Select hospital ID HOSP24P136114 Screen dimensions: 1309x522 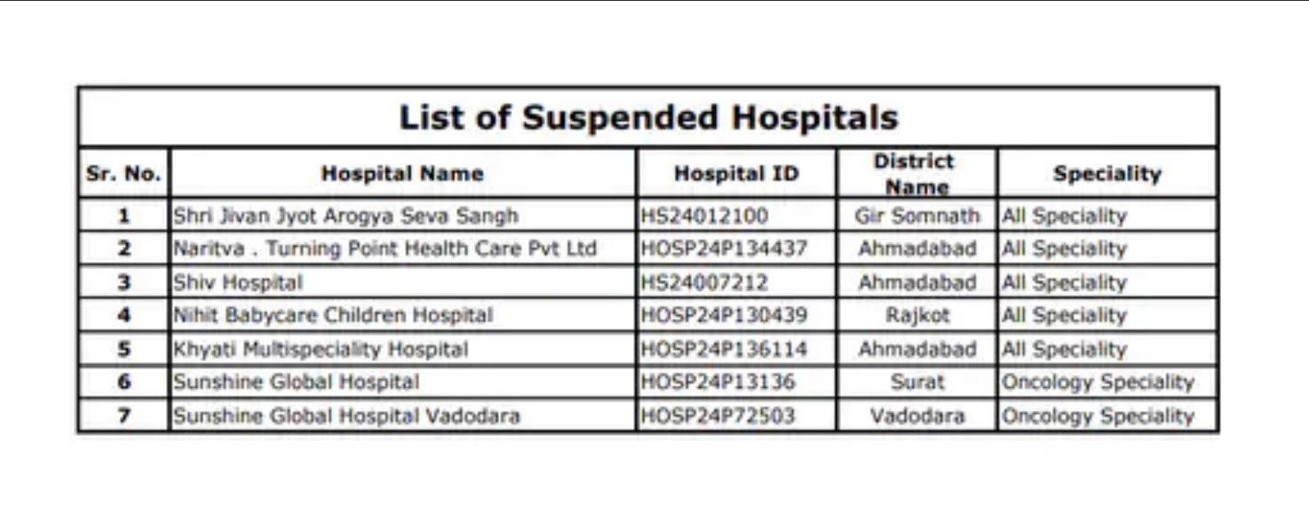pos(724,349)
